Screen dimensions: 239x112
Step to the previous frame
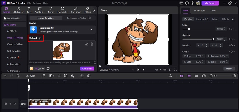pyautogui.click(x=133, y=70)
